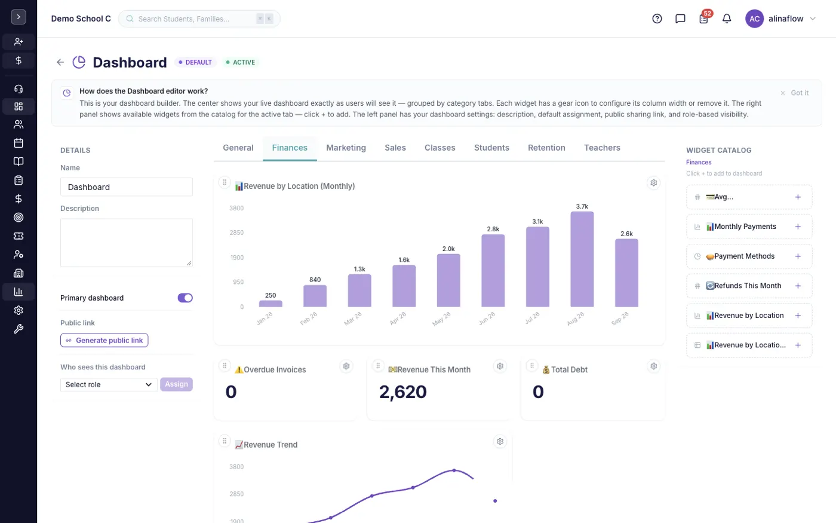Screen dimensions: 836x523
Task: Click the Demo School C title
Action: (x=81, y=19)
